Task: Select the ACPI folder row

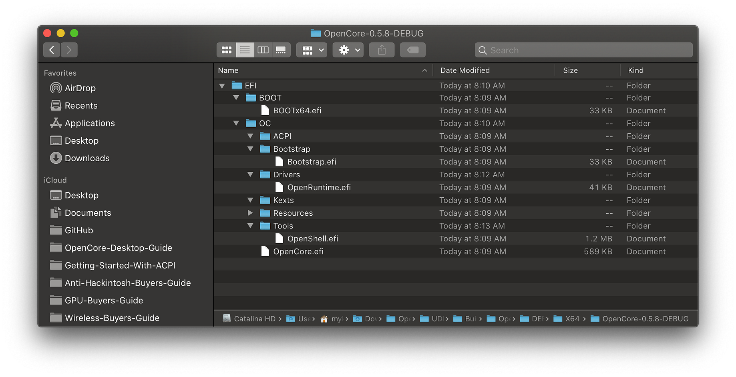Action: [456, 136]
